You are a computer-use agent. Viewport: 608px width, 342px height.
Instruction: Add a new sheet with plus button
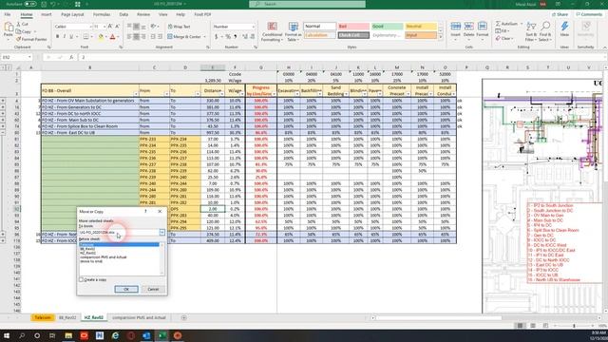(x=183, y=317)
